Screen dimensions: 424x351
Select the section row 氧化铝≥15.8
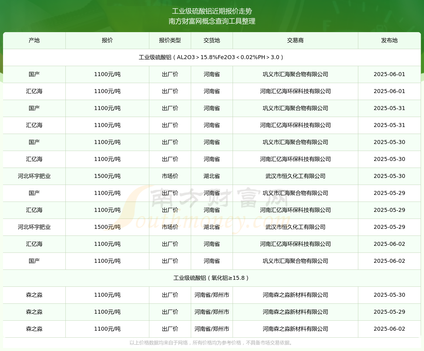[212, 278]
